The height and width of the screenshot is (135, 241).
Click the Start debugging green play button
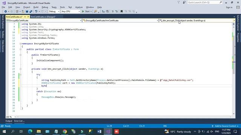83,12
